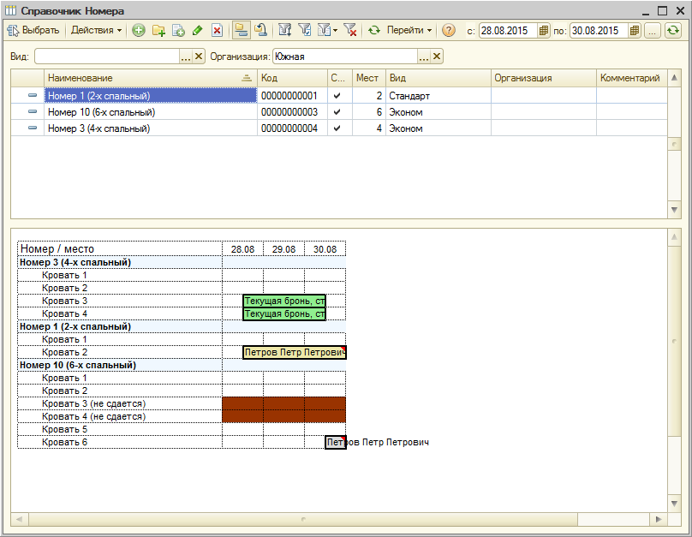The width and height of the screenshot is (692, 537).
Task: Click the horizontal scrollbar right arrow
Action: (659, 519)
